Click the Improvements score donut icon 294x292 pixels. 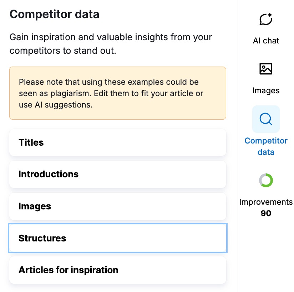(x=266, y=180)
